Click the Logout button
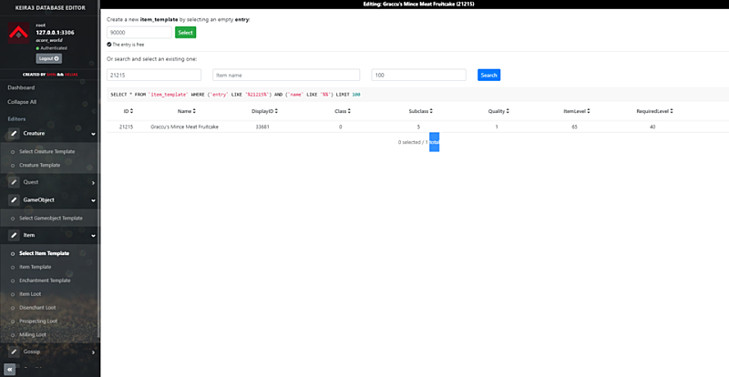The height and width of the screenshot is (377, 729). [x=48, y=58]
